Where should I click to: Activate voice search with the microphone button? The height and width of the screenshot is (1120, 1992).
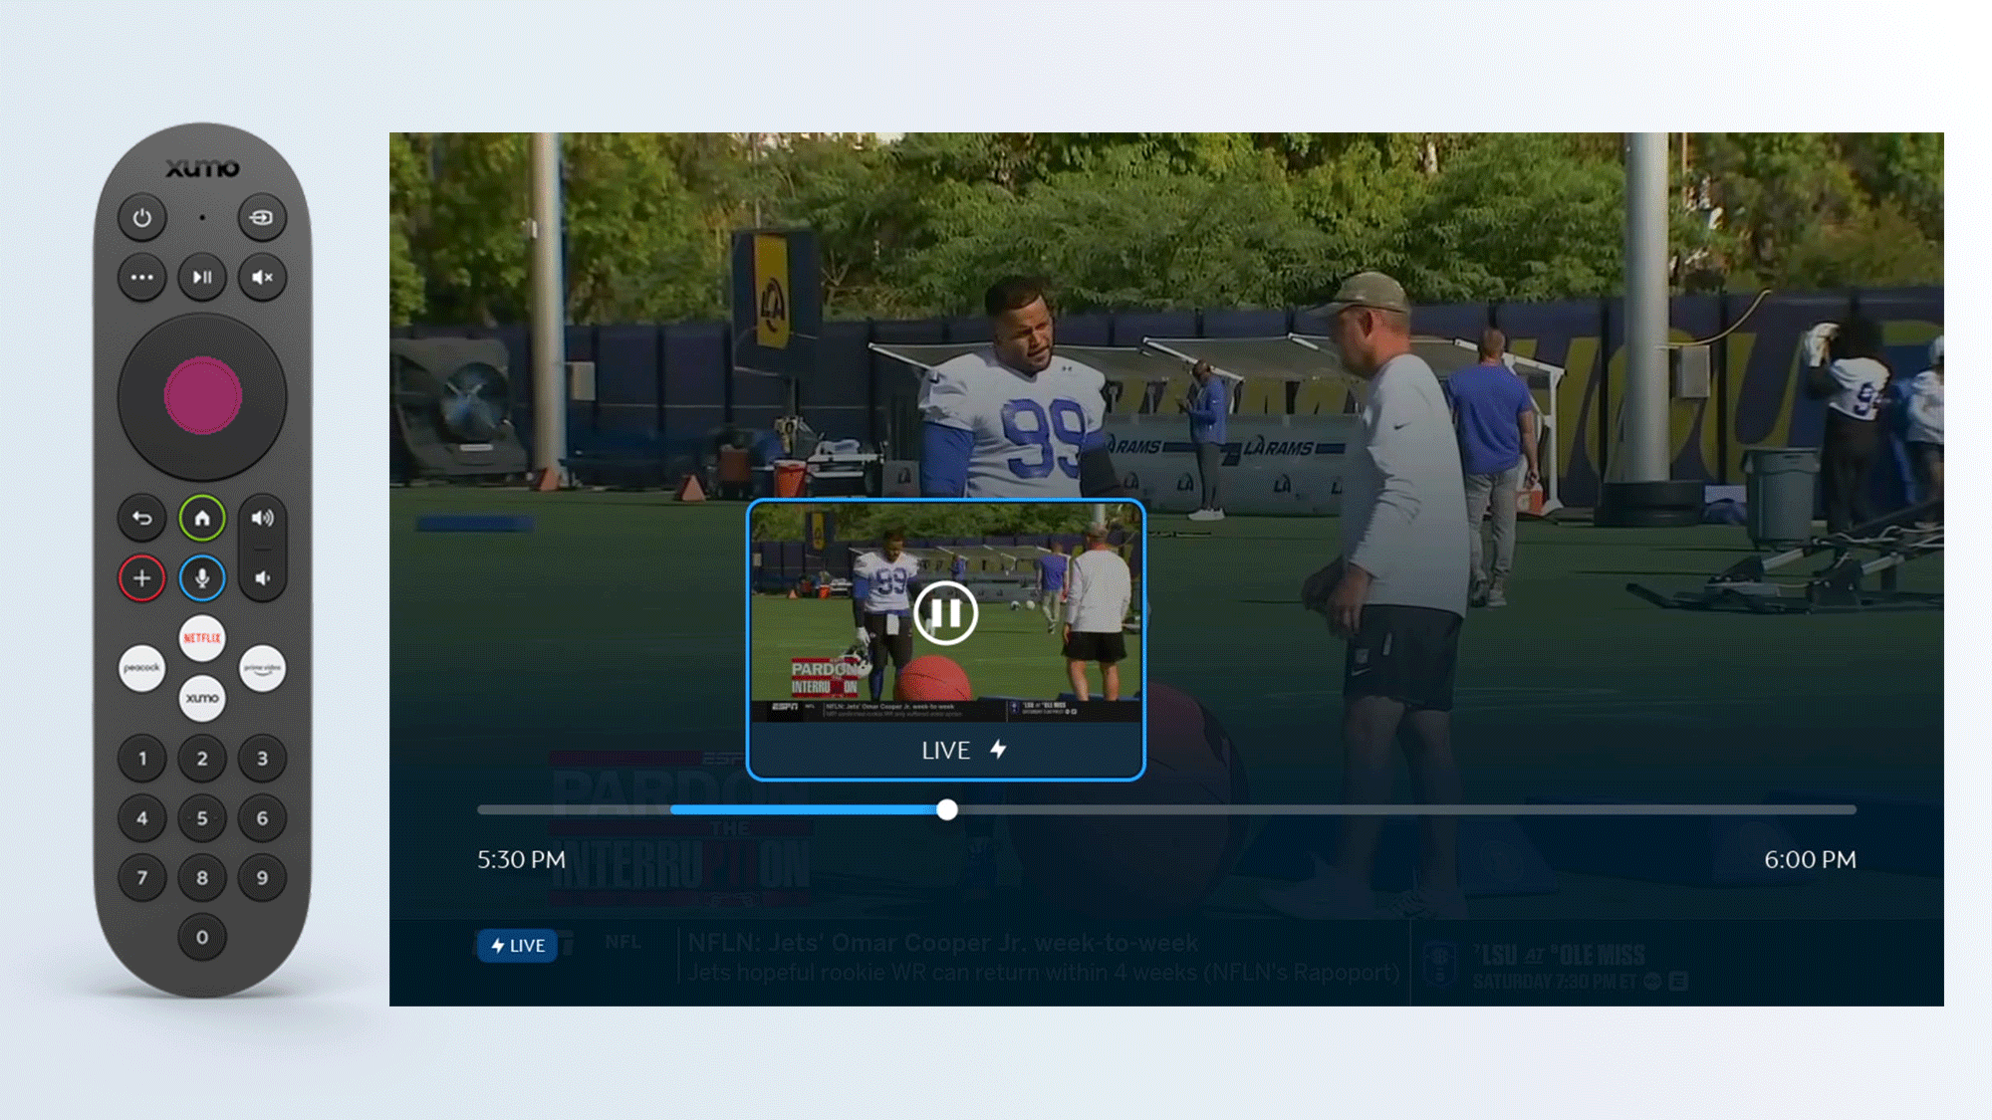pyautogui.click(x=202, y=578)
